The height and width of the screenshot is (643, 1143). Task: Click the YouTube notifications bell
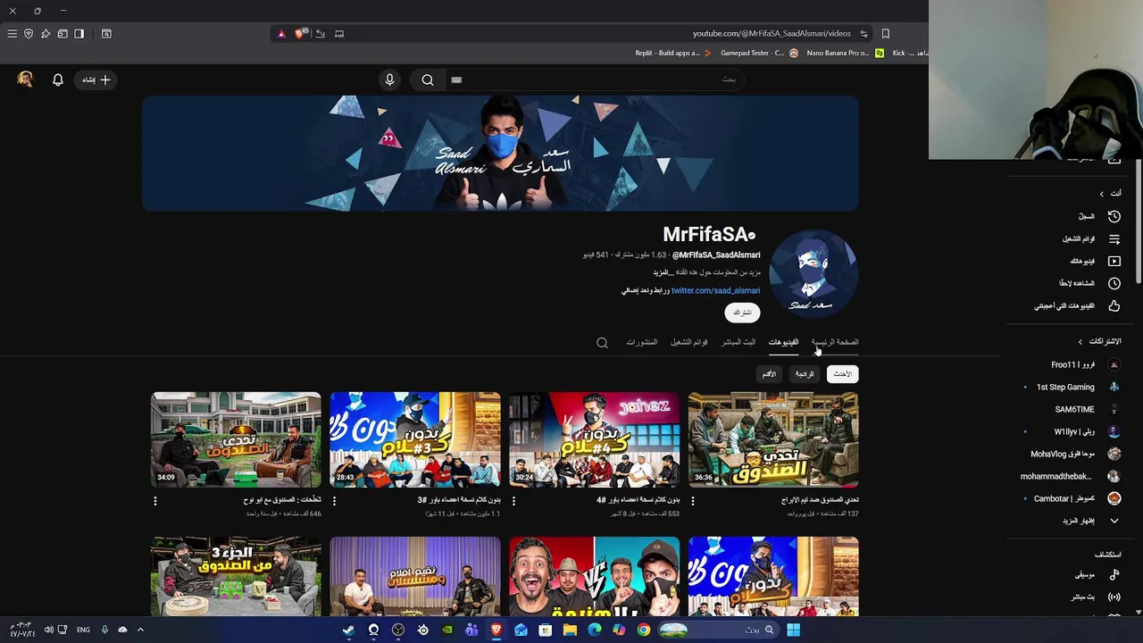pos(58,79)
